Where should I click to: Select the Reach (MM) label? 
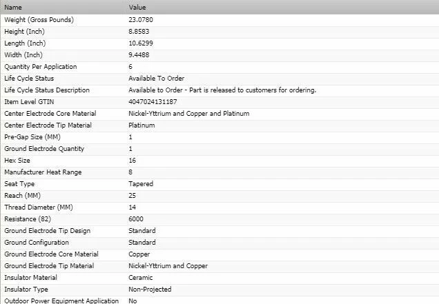coord(22,196)
